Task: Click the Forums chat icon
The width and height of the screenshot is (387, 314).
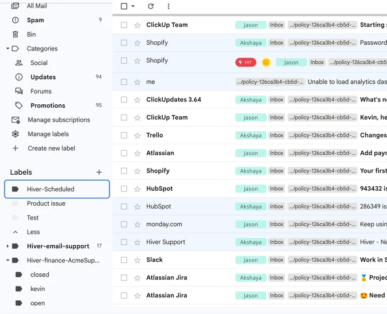Action: (x=19, y=91)
